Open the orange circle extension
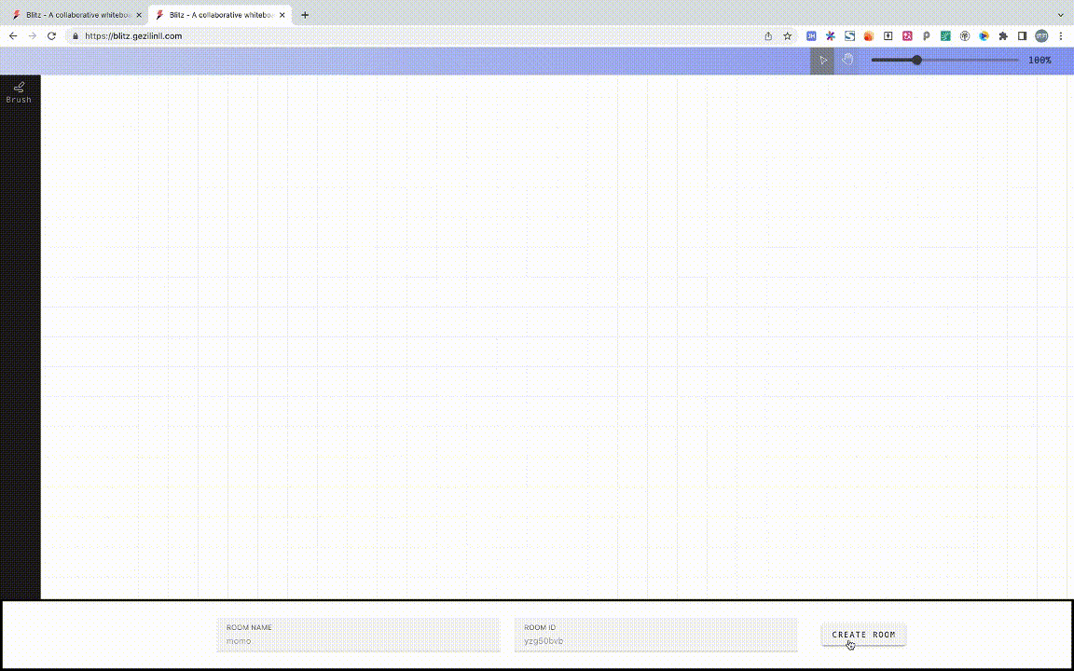This screenshot has height=671, width=1074. 869,36
